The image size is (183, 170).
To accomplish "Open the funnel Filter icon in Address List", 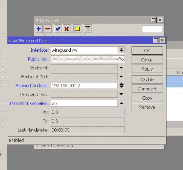I will [88, 29].
